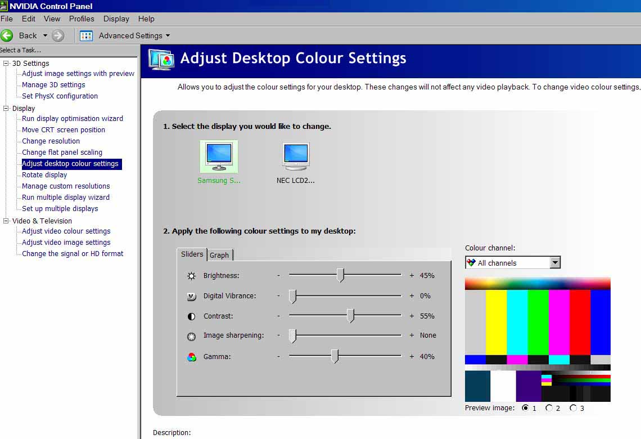Screen dimensions: 641x439
Task: Open the Colour channel dropdown
Action: (555, 263)
